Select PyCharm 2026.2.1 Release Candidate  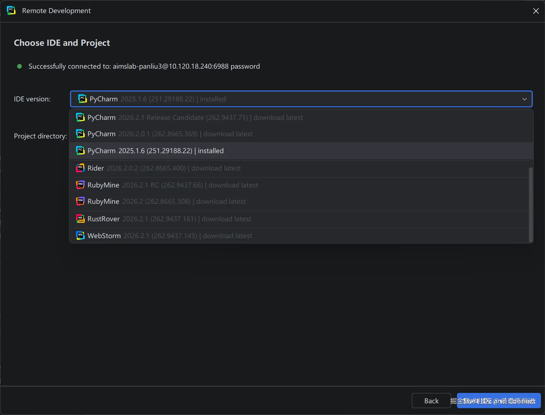coord(301,117)
